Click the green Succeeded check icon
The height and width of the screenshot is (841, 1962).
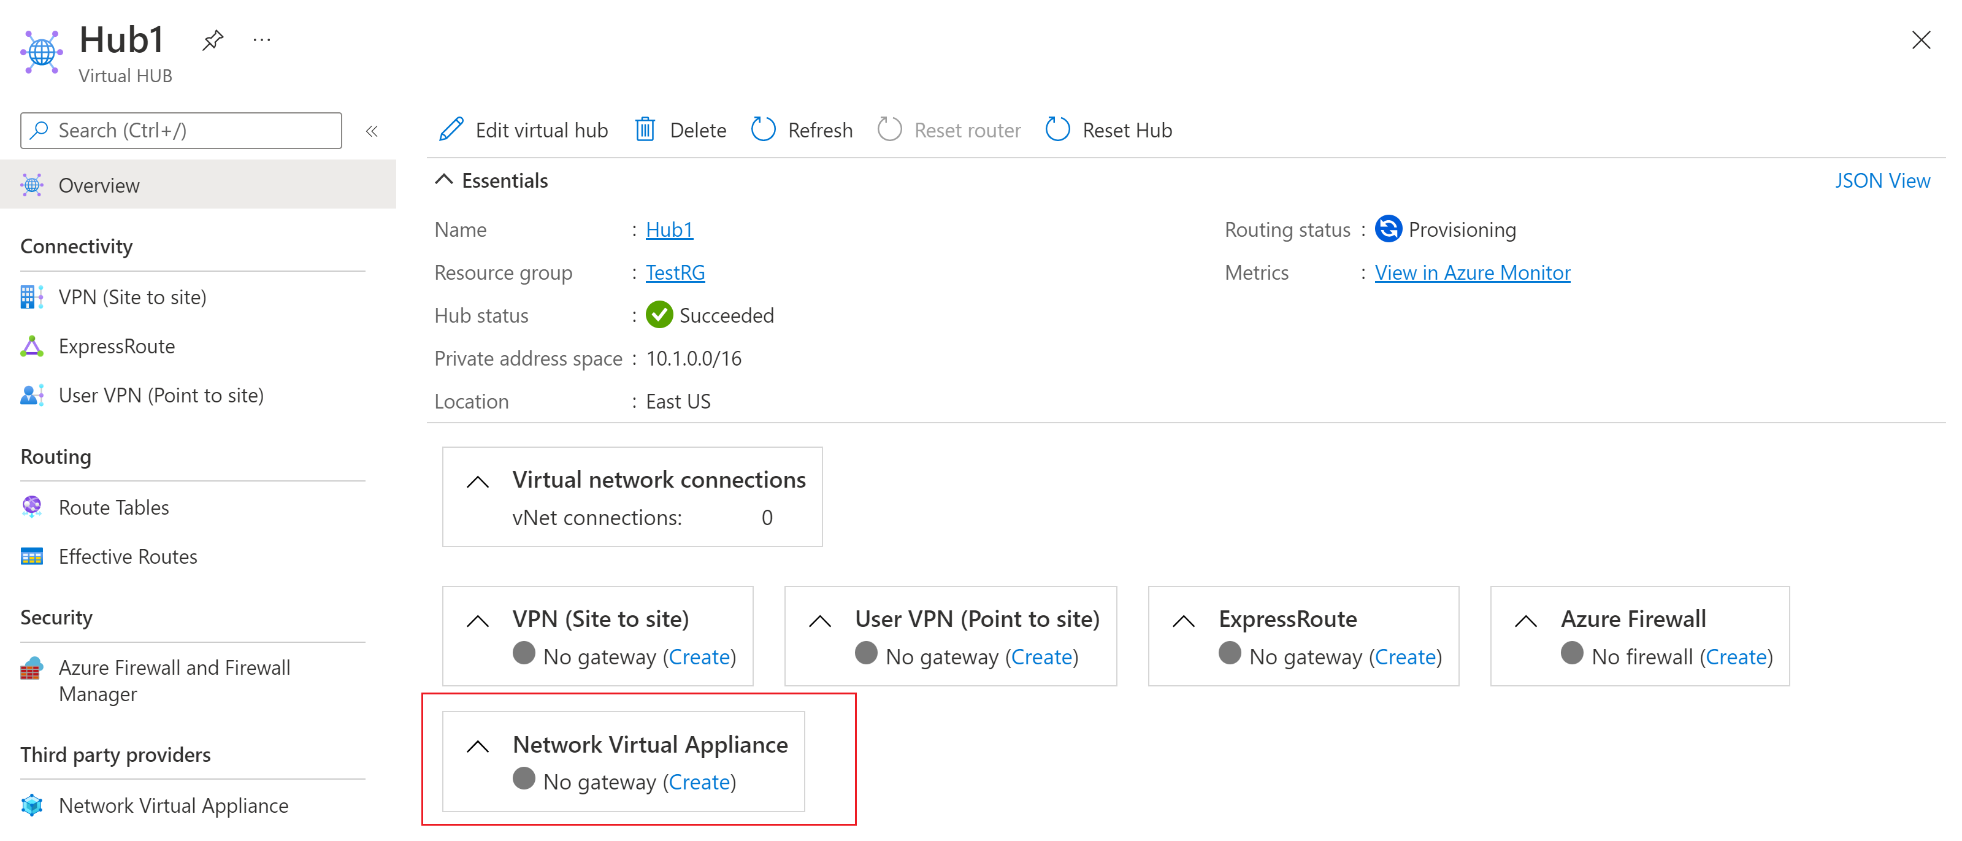(x=659, y=315)
